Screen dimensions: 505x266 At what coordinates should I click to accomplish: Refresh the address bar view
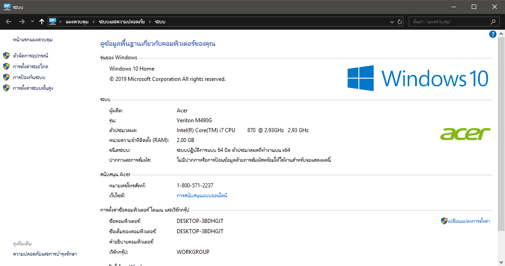coord(400,22)
